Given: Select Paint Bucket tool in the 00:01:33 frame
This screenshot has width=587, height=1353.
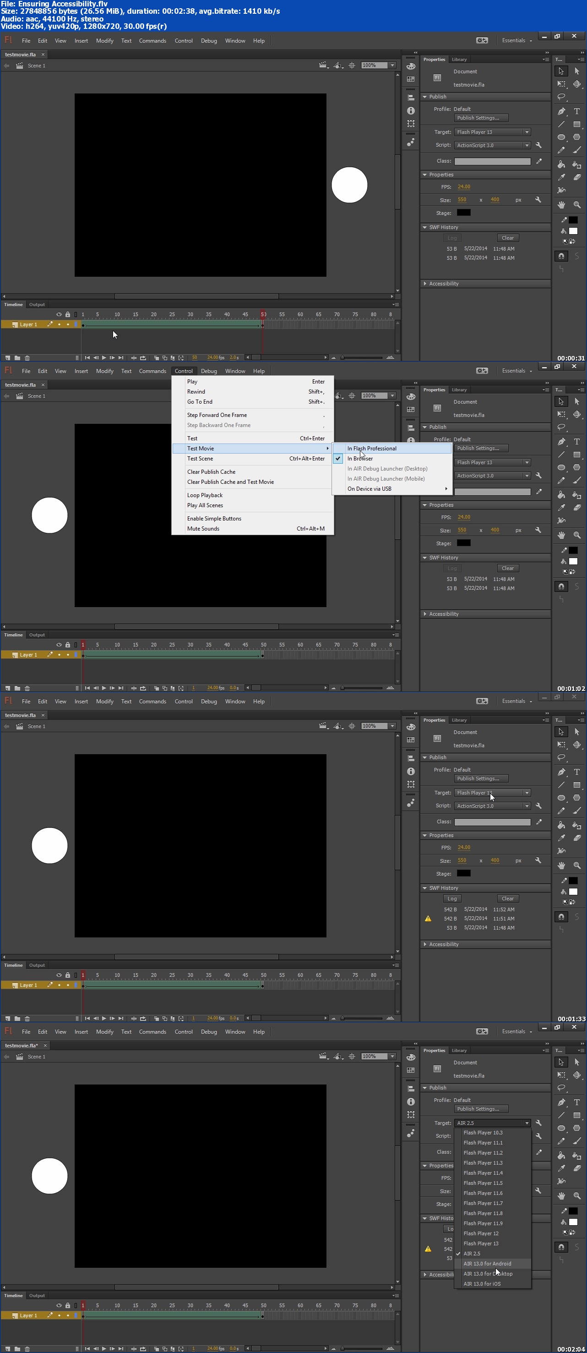Looking at the screenshot, I should pos(561,825).
